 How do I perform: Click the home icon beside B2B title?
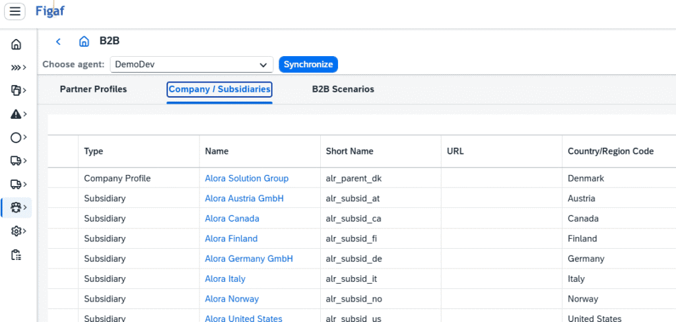[x=84, y=42]
